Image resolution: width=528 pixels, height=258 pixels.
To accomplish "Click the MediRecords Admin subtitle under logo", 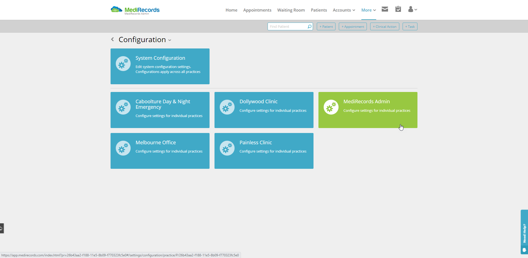I will tap(137, 14).
